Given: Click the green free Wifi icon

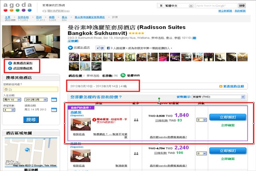Looking at the screenshot, I should coord(123,75).
